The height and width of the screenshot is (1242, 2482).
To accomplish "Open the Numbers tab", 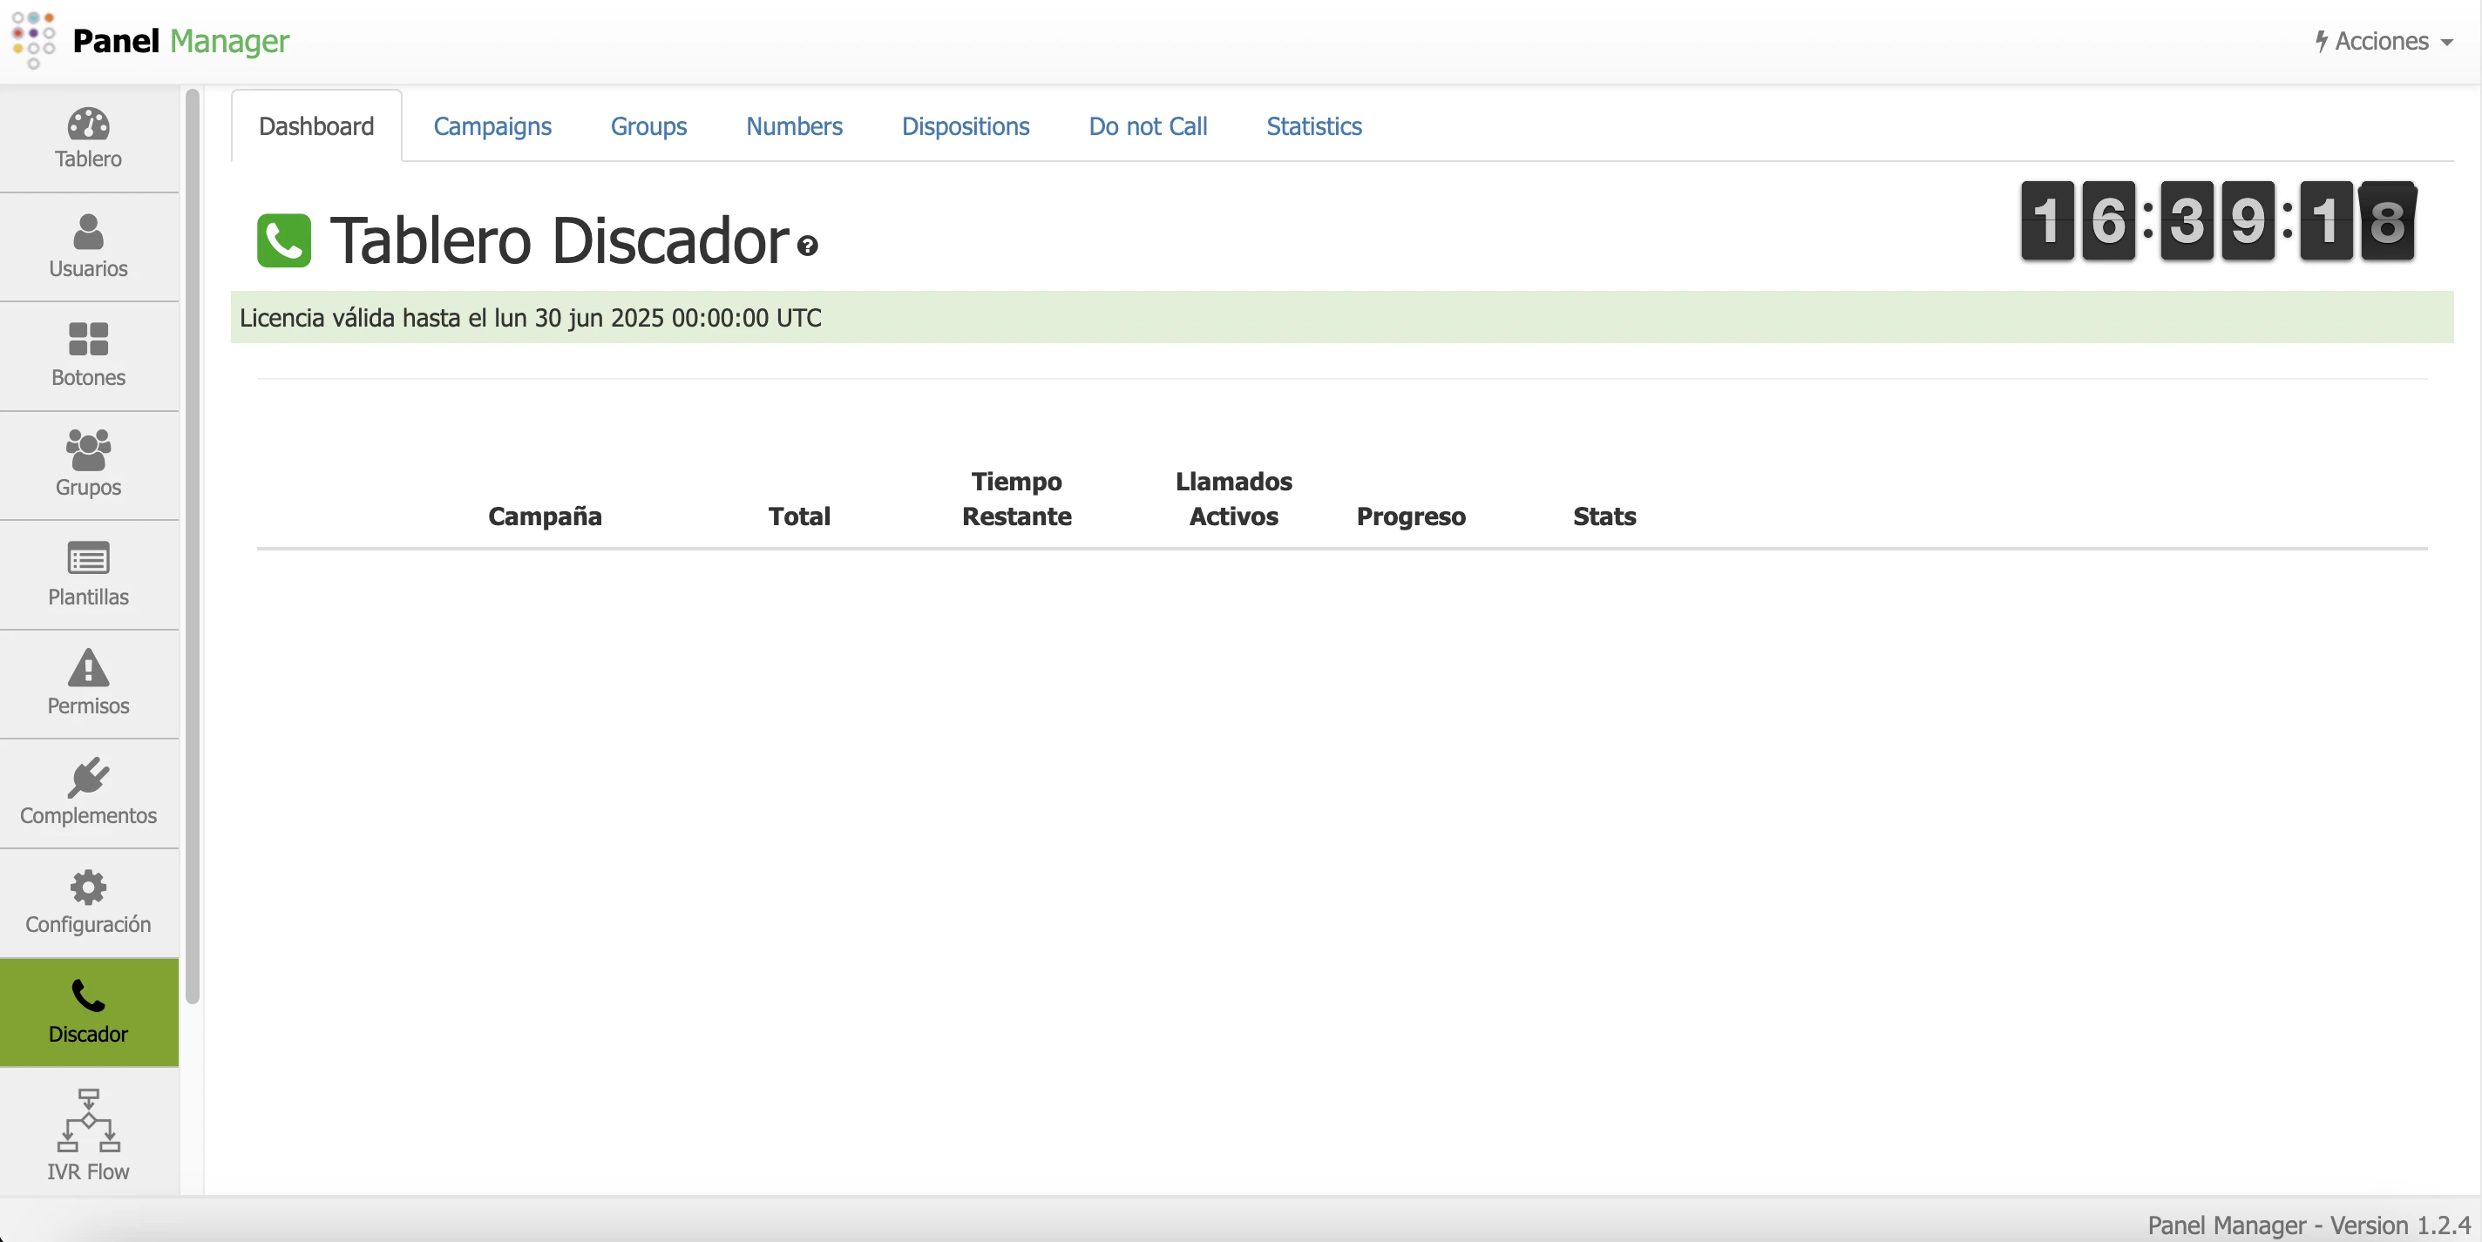I will pyautogui.click(x=793, y=126).
